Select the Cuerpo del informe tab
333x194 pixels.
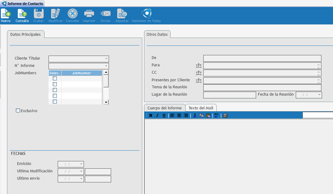point(165,108)
